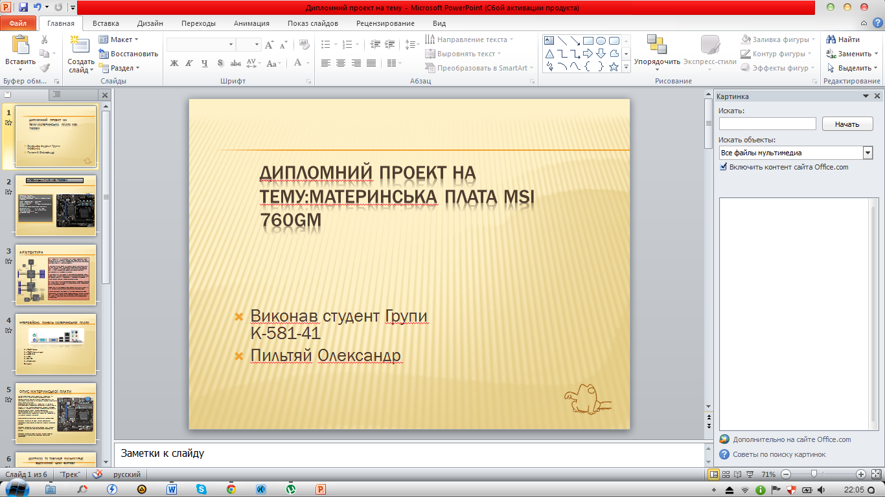Pick the Right Arrow shape
Viewport: 885px width, 497px height.
click(588, 53)
